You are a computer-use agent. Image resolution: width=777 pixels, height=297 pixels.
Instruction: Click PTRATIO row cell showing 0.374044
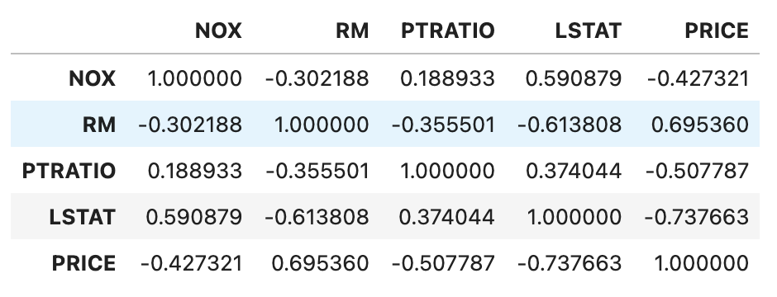pos(574,171)
